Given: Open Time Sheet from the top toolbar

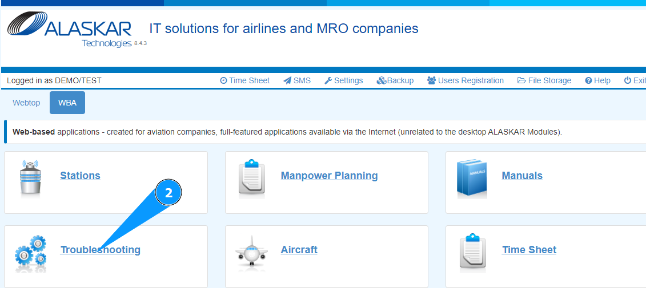Looking at the screenshot, I should [244, 80].
